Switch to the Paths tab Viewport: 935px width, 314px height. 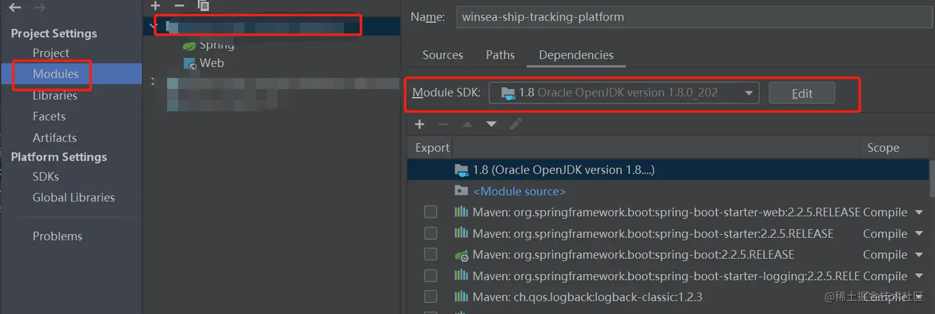[x=500, y=55]
